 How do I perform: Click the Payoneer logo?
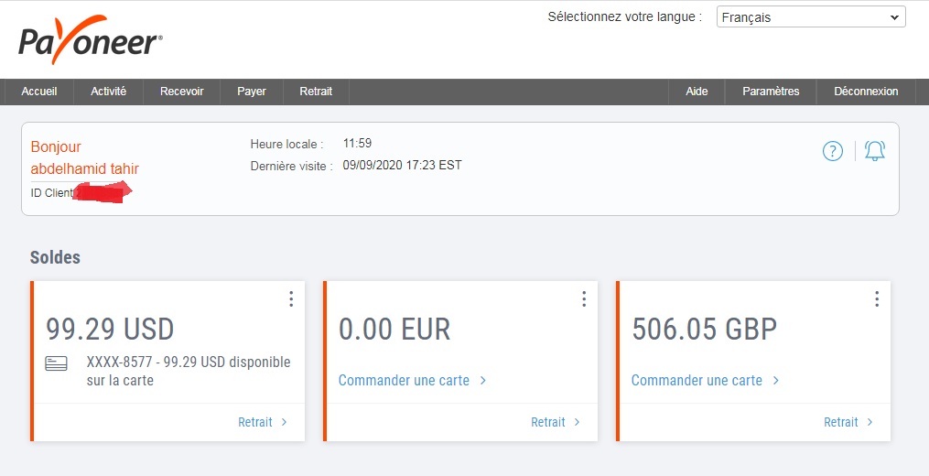click(x=90, y=39)
